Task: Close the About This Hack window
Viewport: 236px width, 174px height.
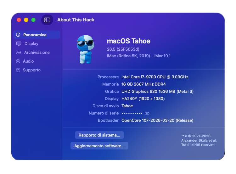Action: coord(19,20)
